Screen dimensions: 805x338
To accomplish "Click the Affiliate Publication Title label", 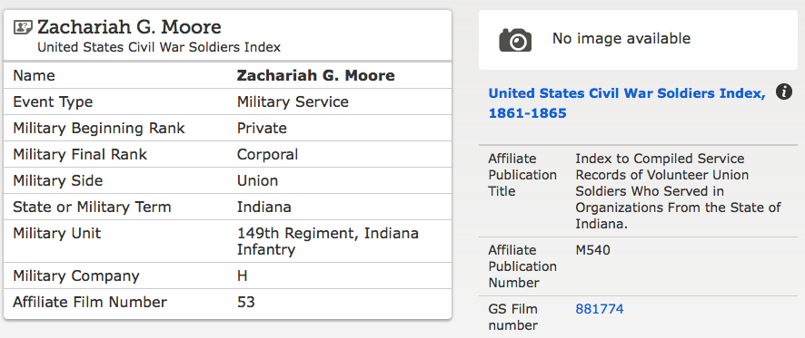I will (522, 175).
